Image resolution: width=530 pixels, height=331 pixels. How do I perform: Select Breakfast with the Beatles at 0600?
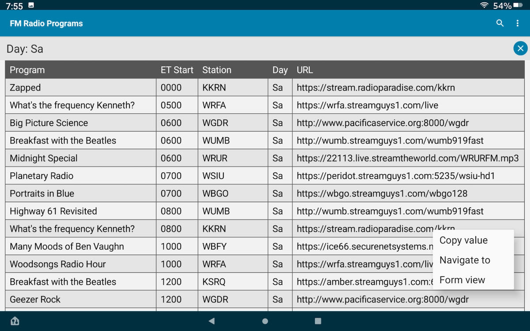pyautogui.click(x=81, y=140)
